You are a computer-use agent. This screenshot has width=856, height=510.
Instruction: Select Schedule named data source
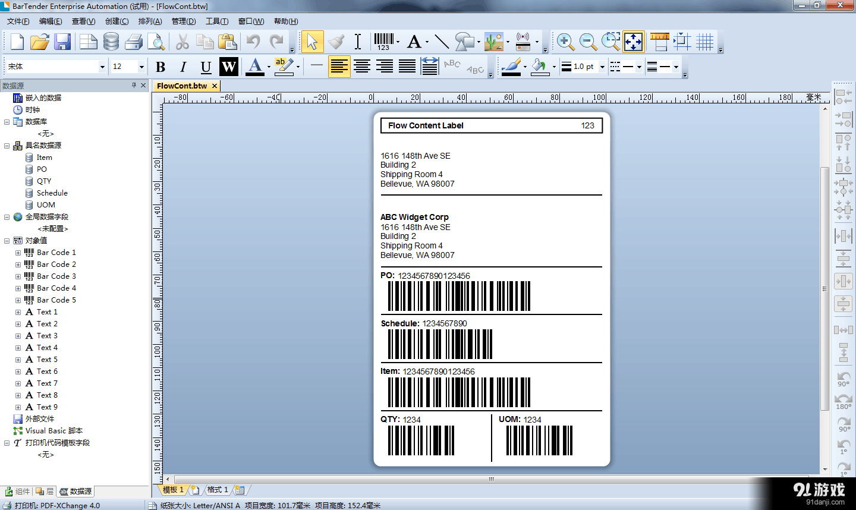52,193
